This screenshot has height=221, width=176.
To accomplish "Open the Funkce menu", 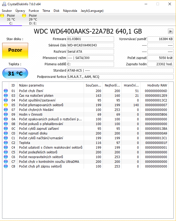I will coord(34,11).
